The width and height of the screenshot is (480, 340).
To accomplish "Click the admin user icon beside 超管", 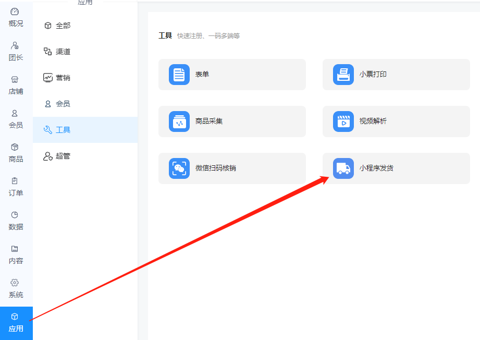I will pos(48,156).
